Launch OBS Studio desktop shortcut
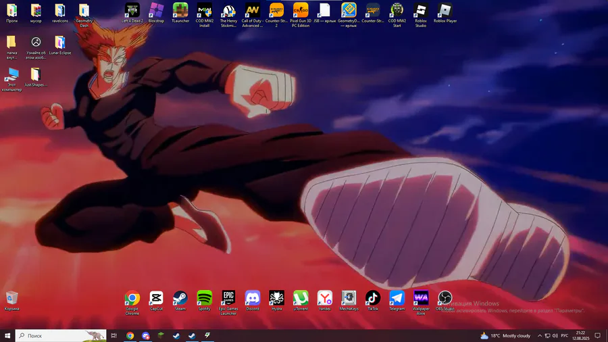 [445, 301]
